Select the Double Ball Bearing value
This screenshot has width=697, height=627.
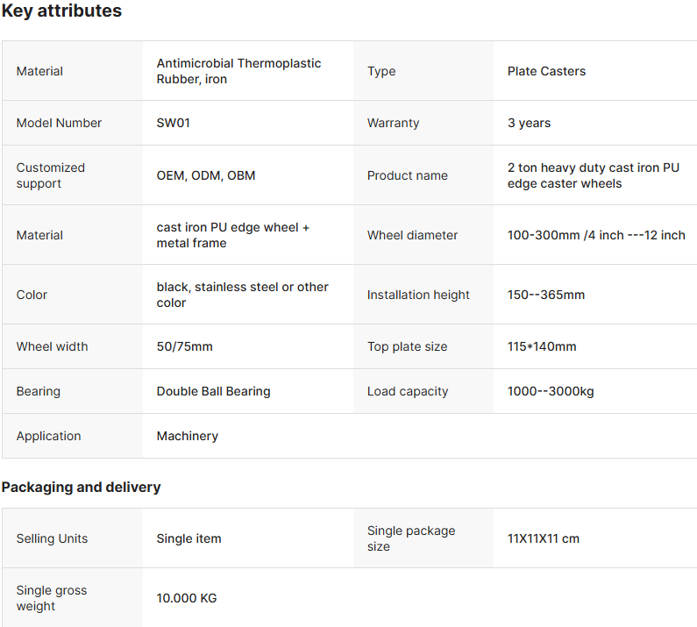tap(213, 391)
